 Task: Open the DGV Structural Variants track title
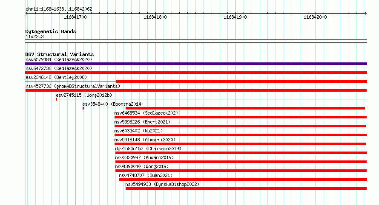60,54
